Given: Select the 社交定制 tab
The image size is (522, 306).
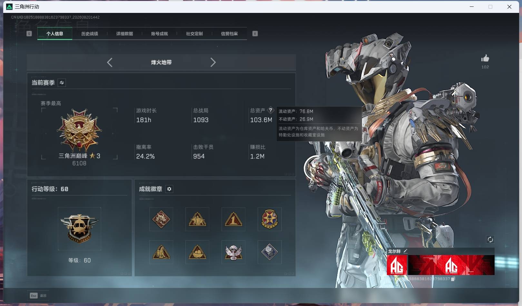Looking at the screenshot, I should point(194,34).
